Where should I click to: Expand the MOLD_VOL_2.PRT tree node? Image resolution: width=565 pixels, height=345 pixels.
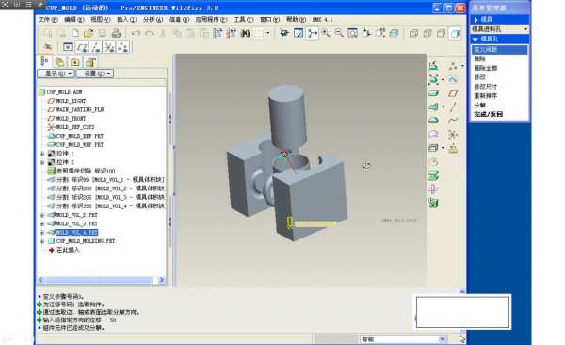tap(42, 215)
